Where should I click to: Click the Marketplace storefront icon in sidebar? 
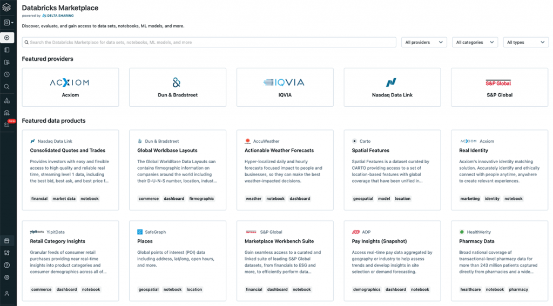coord(6,241)
